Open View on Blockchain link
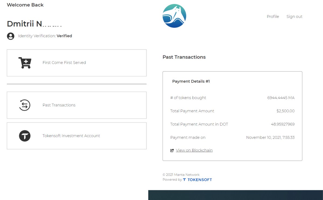323x200 pixels. (194, 150)
